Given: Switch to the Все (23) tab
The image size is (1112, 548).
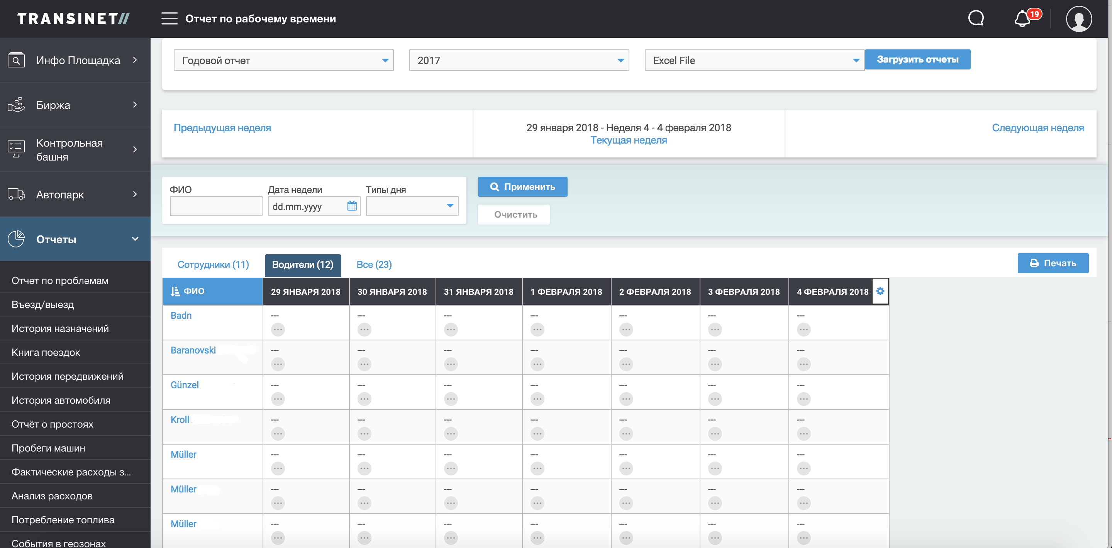Looking at the screenshot, I should 374,264.
